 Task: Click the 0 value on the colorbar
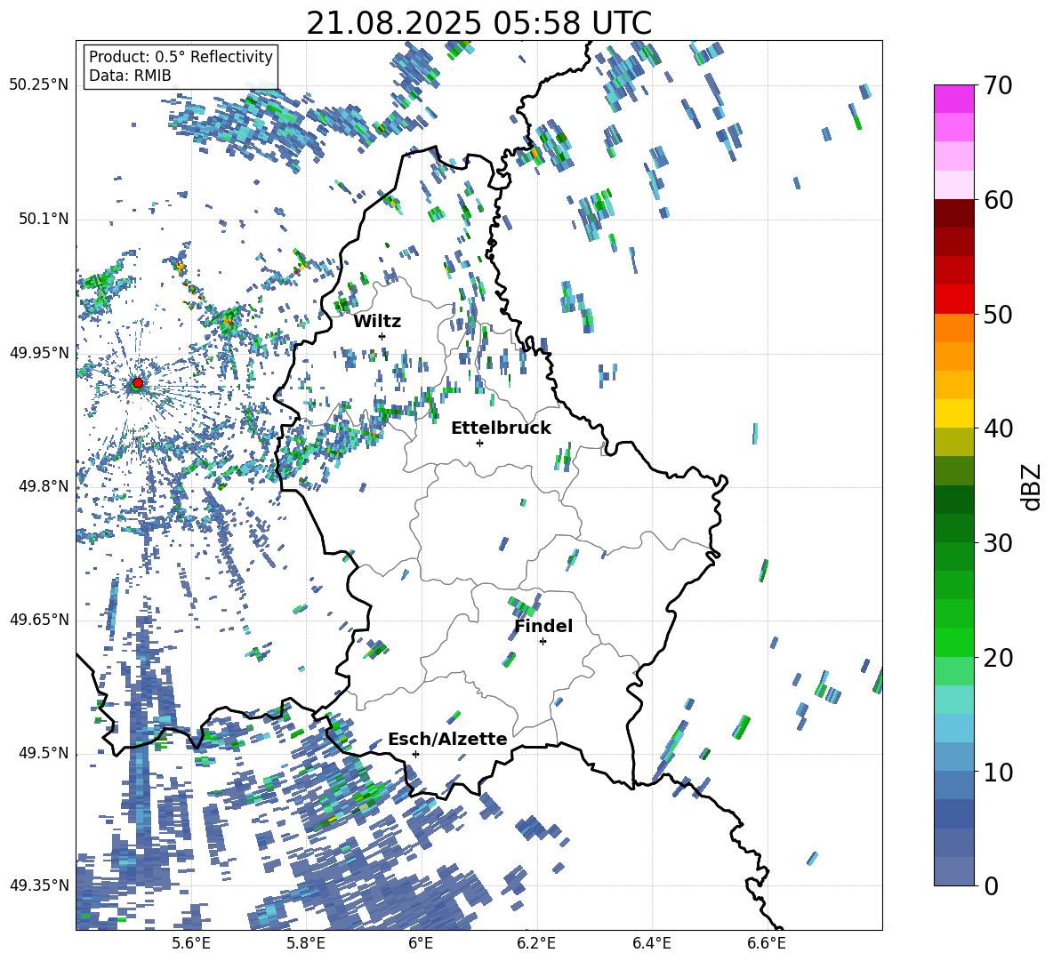[x=991, y=885]
